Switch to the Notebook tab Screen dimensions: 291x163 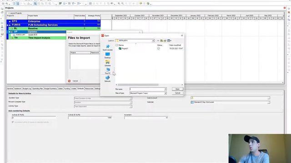[18, 89]
